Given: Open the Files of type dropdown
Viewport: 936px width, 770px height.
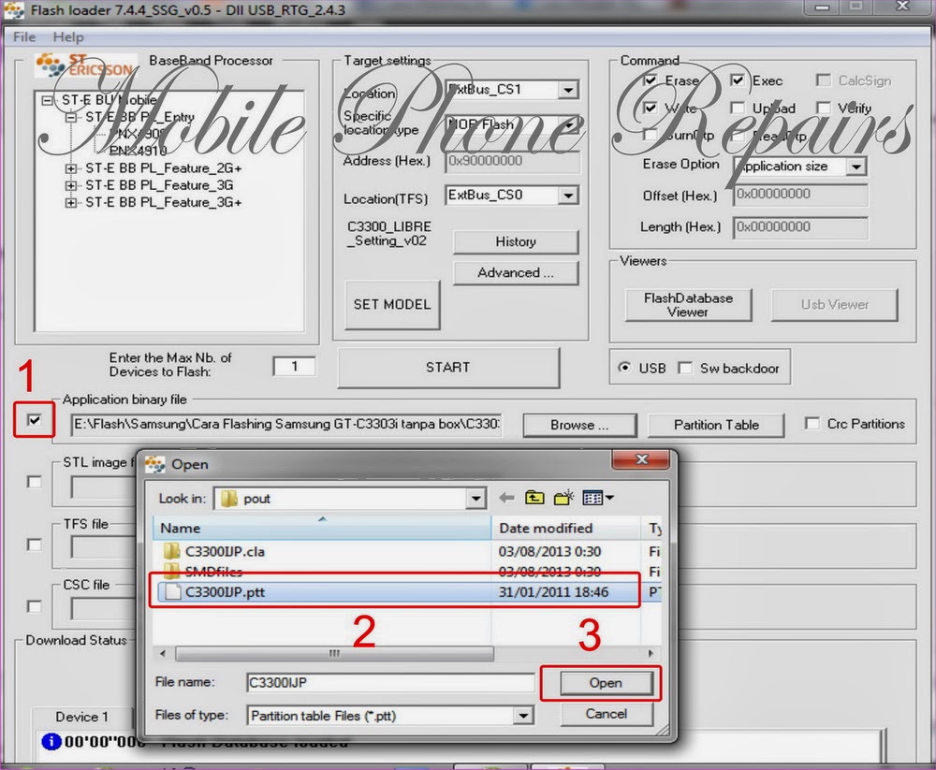Looking at the screenshot, I should tap(523, 715).
